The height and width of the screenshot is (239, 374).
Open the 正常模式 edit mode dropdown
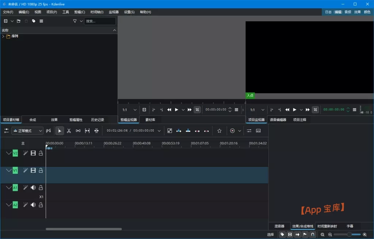(x=27, y=131)
